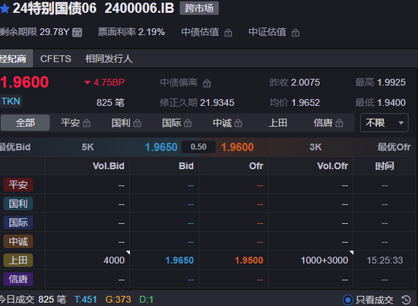Click the lock icon beside 中债估值

[x=228, y=33]
